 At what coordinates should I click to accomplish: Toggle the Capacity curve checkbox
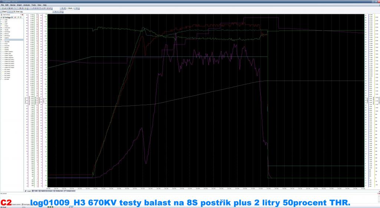(1, 38)
